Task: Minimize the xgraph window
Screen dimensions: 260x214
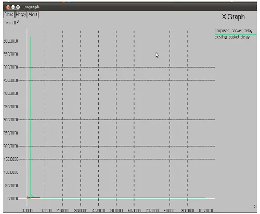Action: coord(13,7)
